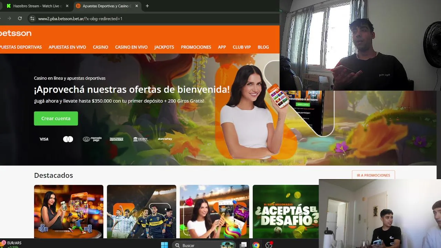Open OBS Studio from taskbar
The image size is (441, 248).
pos(269,245)
